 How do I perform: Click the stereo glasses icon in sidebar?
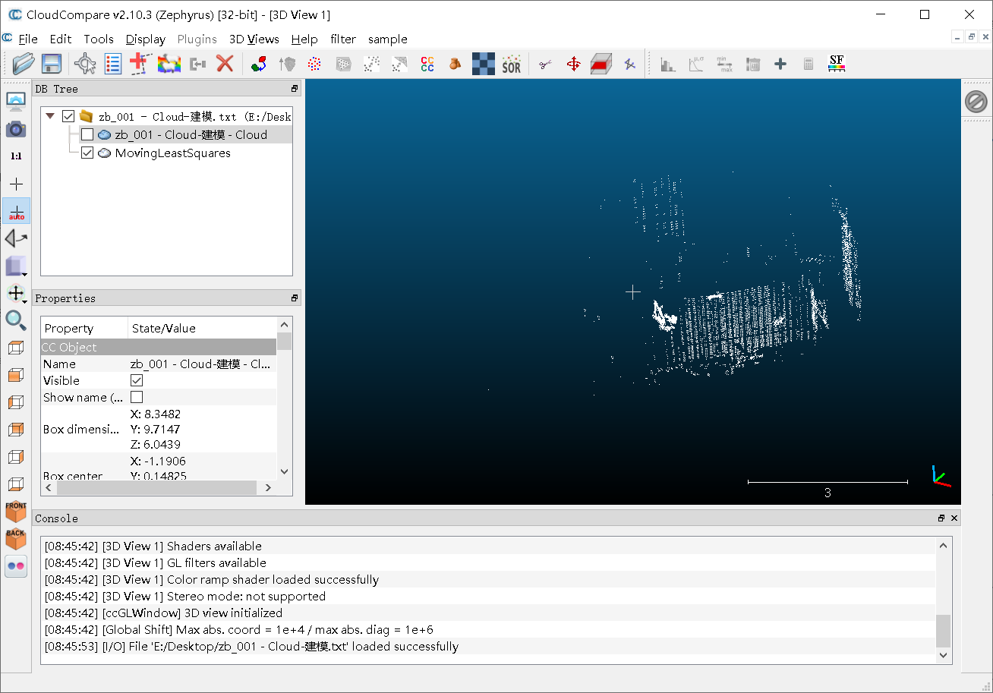pos(16,565)
